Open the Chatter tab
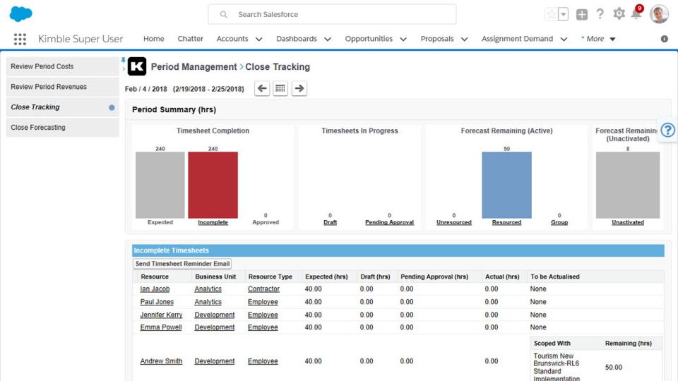Screen dimensions: 678x381 (190, 39)
